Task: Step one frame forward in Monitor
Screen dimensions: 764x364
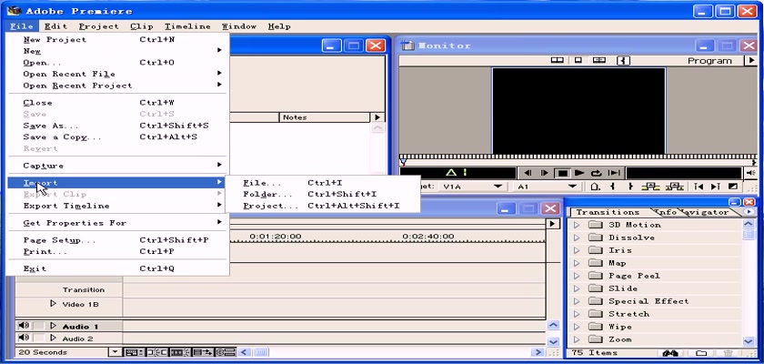Action: [545, 173]
